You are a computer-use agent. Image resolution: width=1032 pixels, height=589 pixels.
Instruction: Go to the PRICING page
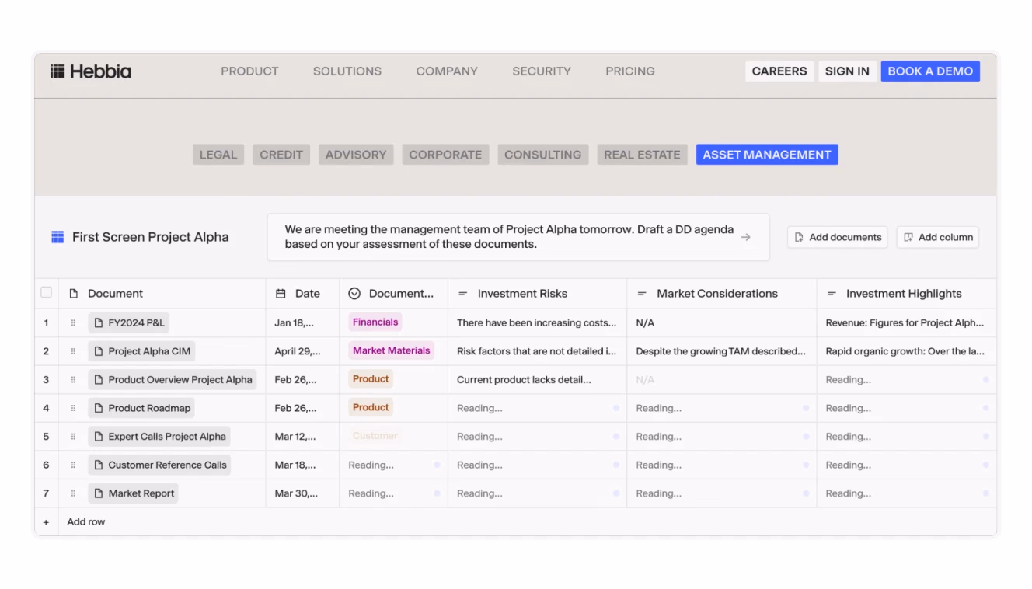coord(630,71)
